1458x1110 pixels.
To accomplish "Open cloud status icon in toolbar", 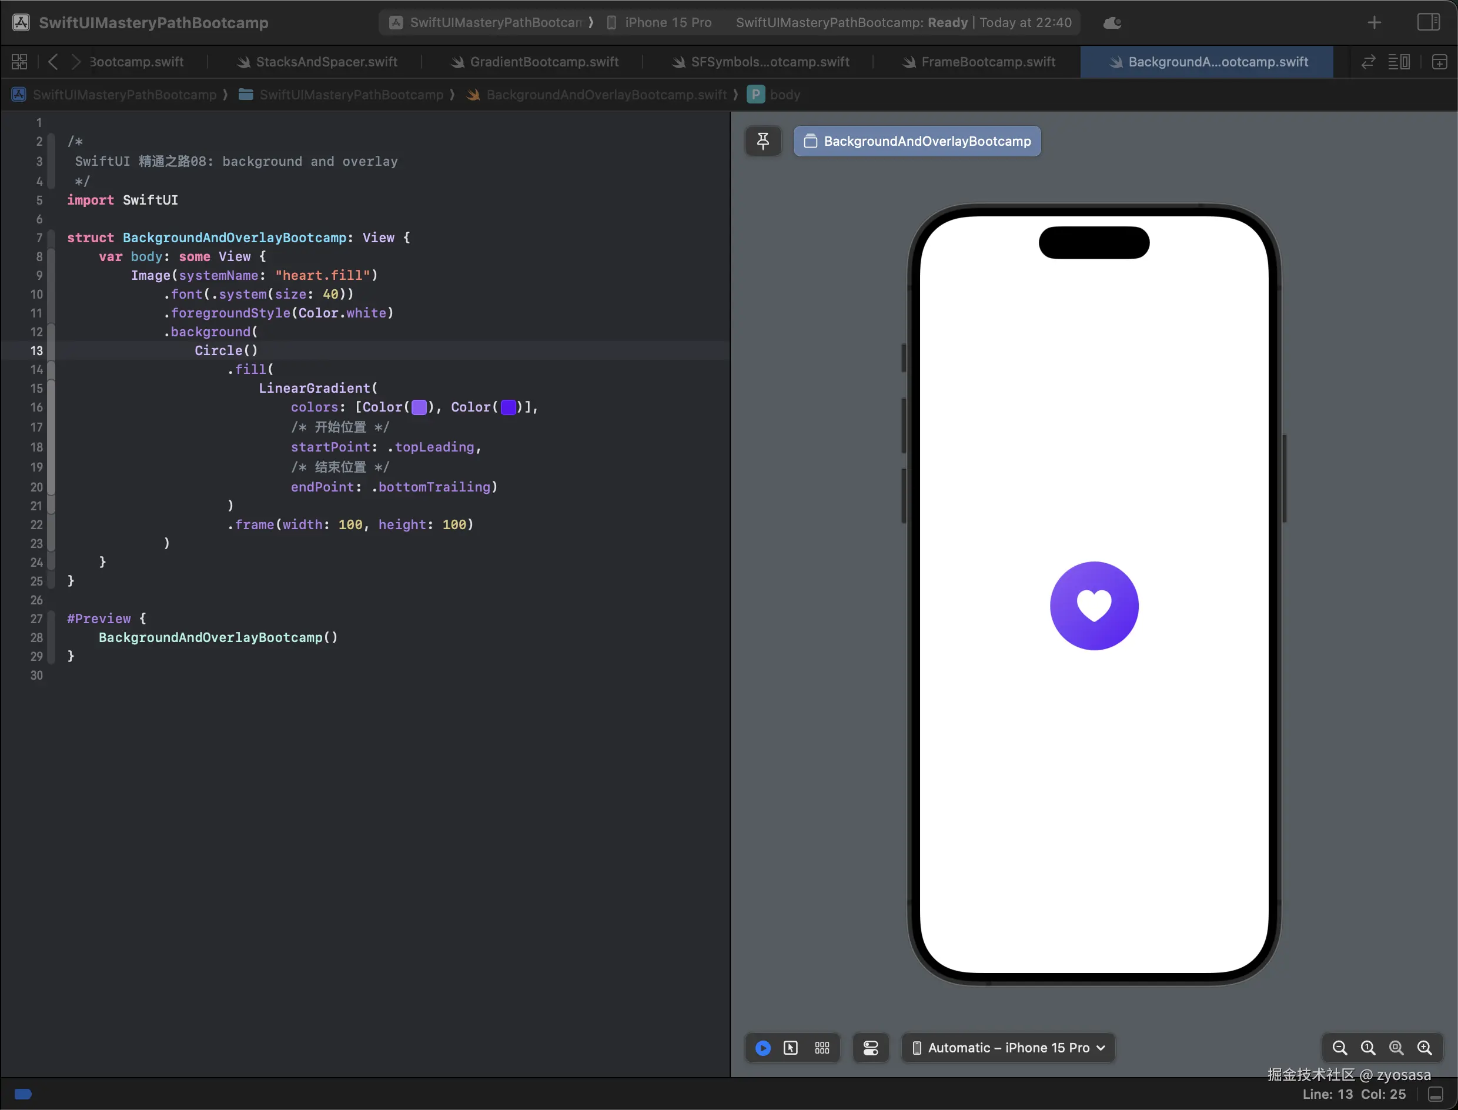I will pos(1112,23).
